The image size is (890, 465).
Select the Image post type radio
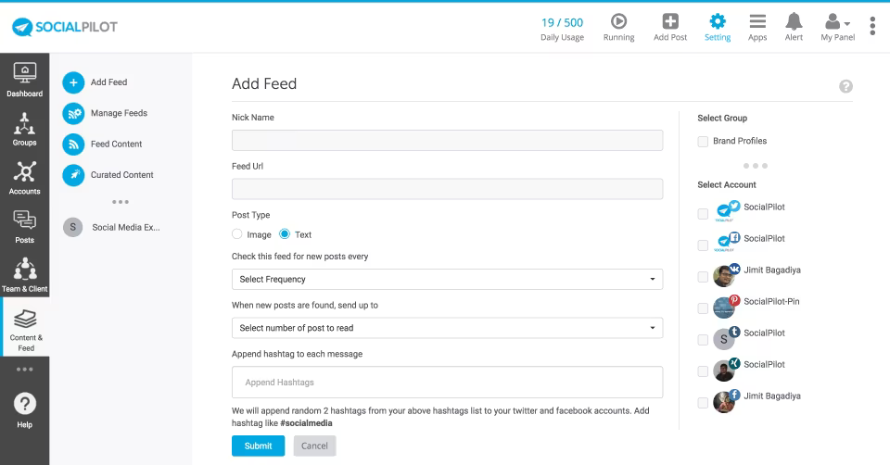pos(237,234)
